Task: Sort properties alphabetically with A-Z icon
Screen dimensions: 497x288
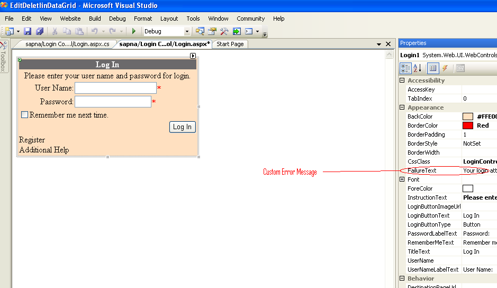Action: pos(418,68)
